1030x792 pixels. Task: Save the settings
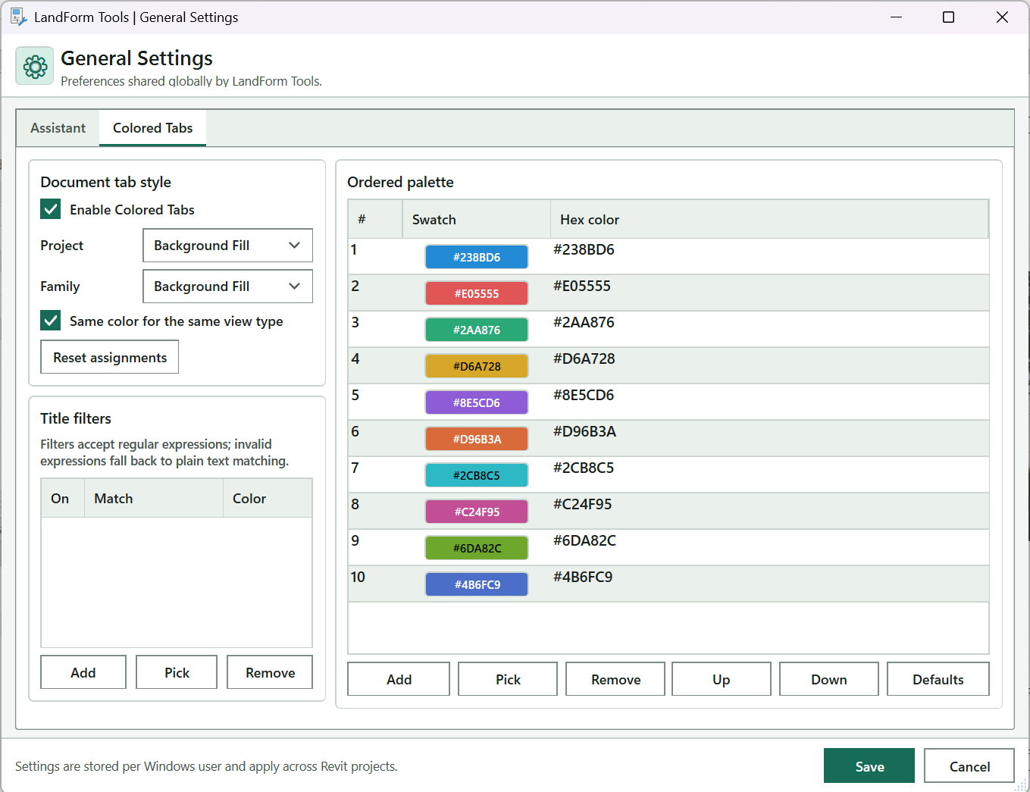click(869, 765)
